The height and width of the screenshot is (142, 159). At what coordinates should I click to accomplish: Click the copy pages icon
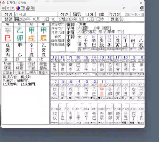pyautogui.click(x=33, y=8)
